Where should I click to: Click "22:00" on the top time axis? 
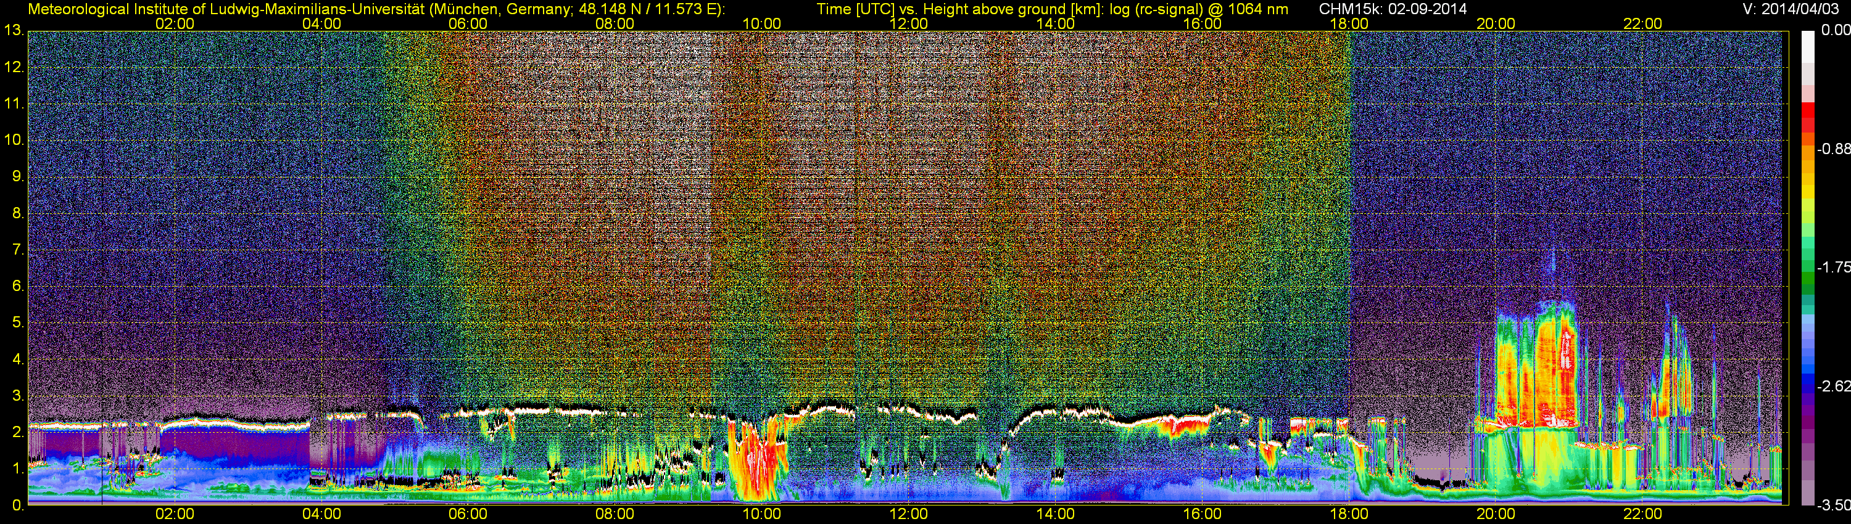(1642, 23)
